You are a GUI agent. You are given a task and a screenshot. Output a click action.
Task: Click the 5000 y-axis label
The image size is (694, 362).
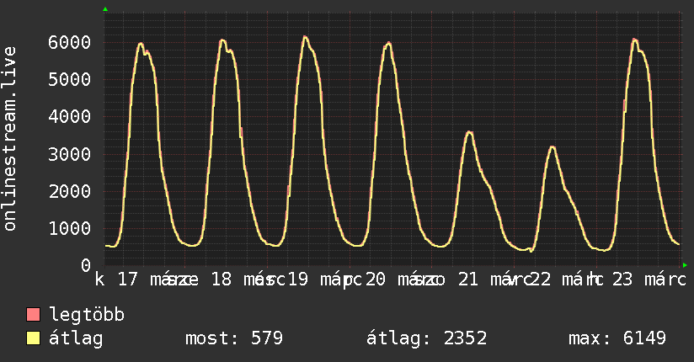(70, 80)
